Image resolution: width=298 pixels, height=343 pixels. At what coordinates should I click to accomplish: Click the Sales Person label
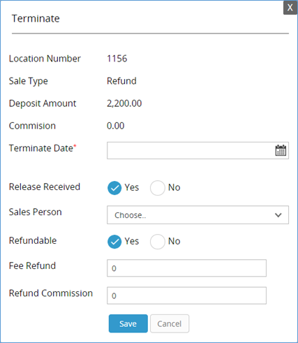(x=36, y=212)
